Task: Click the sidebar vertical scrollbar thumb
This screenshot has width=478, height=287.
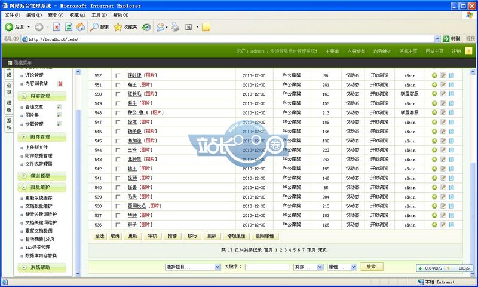Action: point(78,189)
